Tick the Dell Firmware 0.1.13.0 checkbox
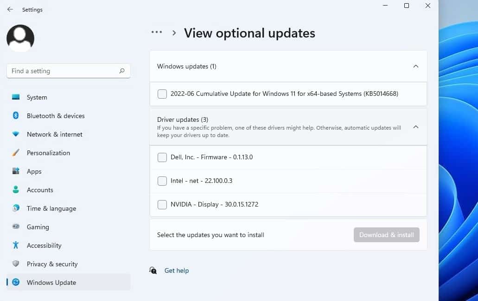 (x=162, y=157)
